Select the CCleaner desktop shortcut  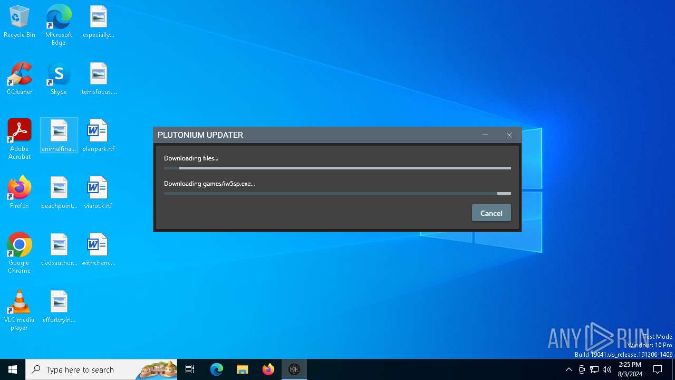[20, 79]
